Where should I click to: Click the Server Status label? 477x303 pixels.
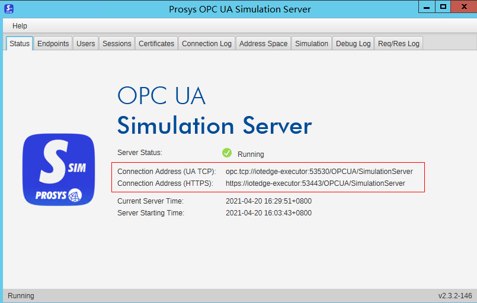click(140, 153)
